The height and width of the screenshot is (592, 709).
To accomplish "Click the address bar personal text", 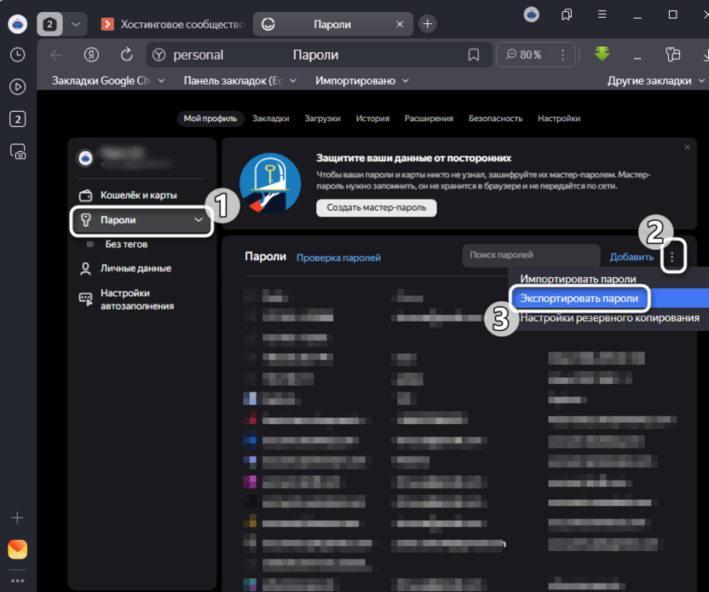I will click(x=198, y=55).
